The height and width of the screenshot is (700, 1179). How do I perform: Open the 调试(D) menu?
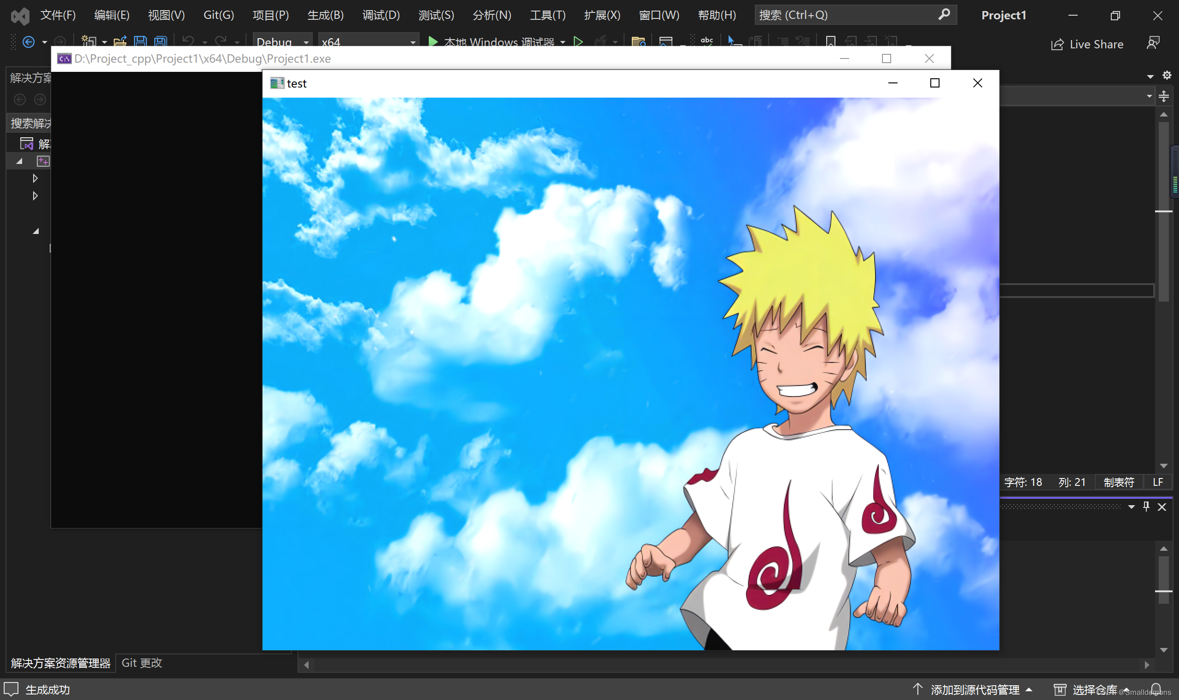click(381, 15)
